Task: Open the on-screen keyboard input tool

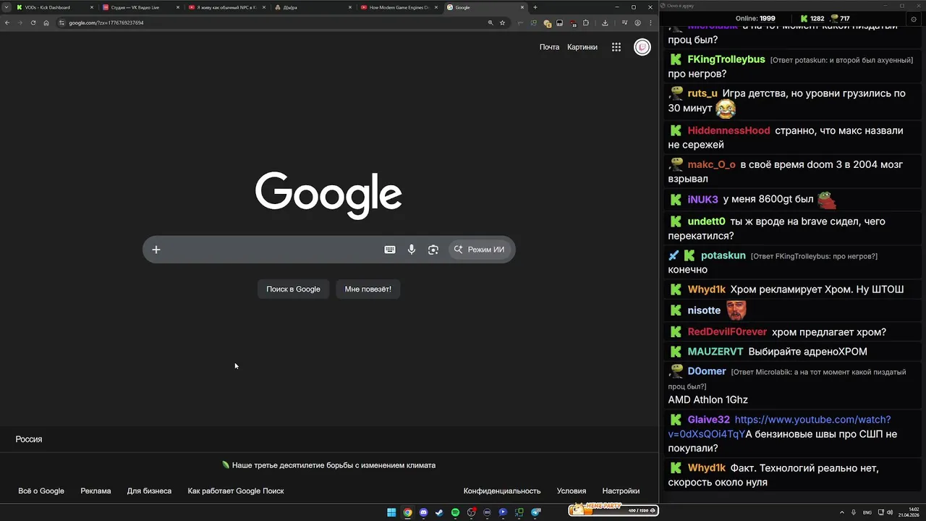Action: pos(390,250)
